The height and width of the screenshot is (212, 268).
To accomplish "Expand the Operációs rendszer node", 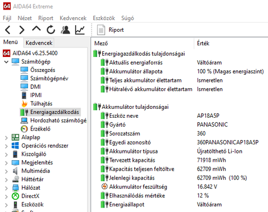I will pos(6,146).
